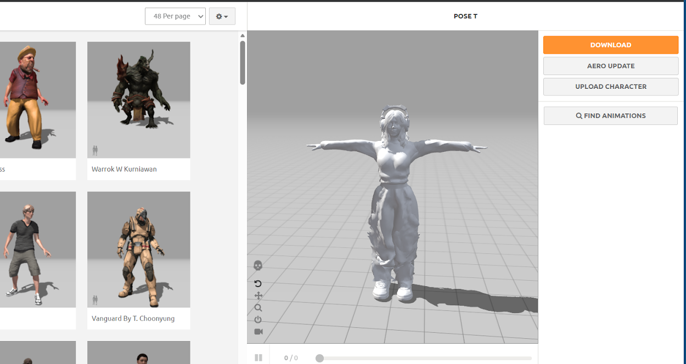
Task: Toggle the camera follow video icon
Action: pos(258,332)
